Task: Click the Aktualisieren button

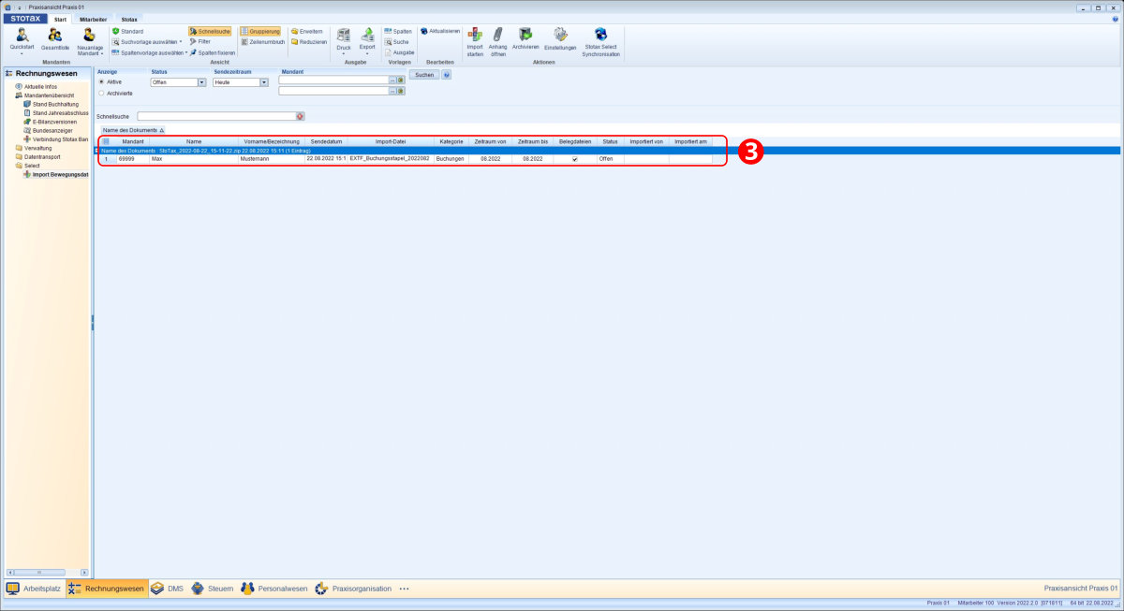Action: (x=440, y=31)
